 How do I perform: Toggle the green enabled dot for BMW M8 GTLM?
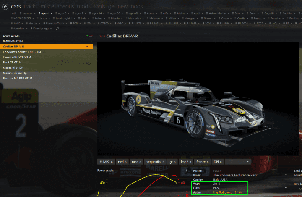pyautogui.click(x=91, y=41)
